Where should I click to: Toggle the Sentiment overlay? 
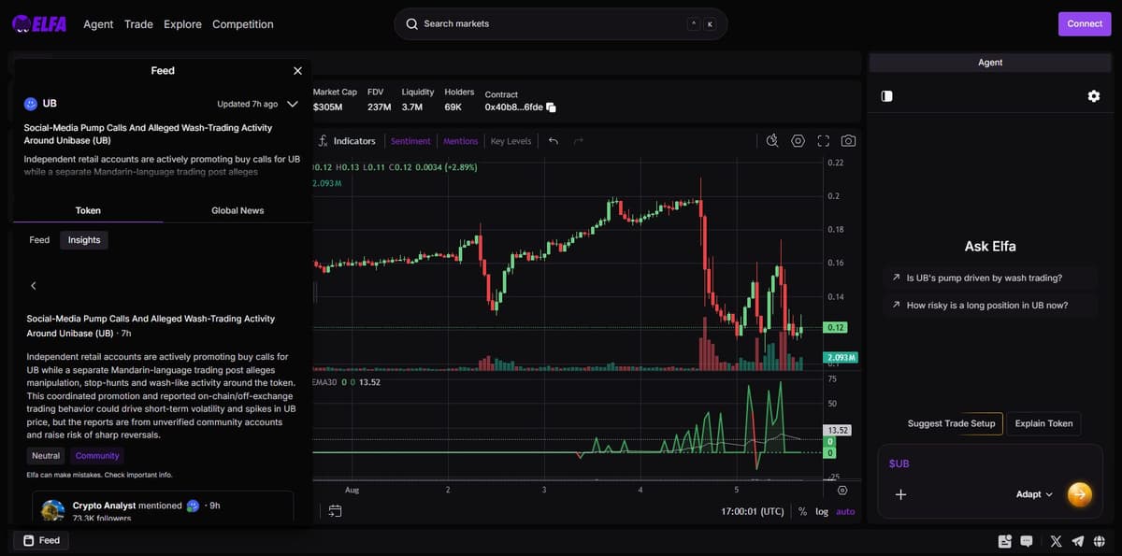(x=410, y=141)
